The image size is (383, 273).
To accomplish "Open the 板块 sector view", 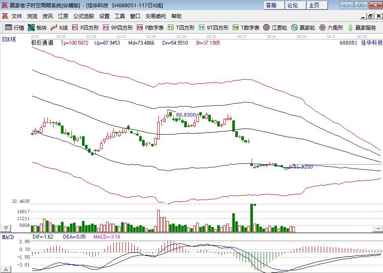I will pyautogui.click(x=37, y=28).
